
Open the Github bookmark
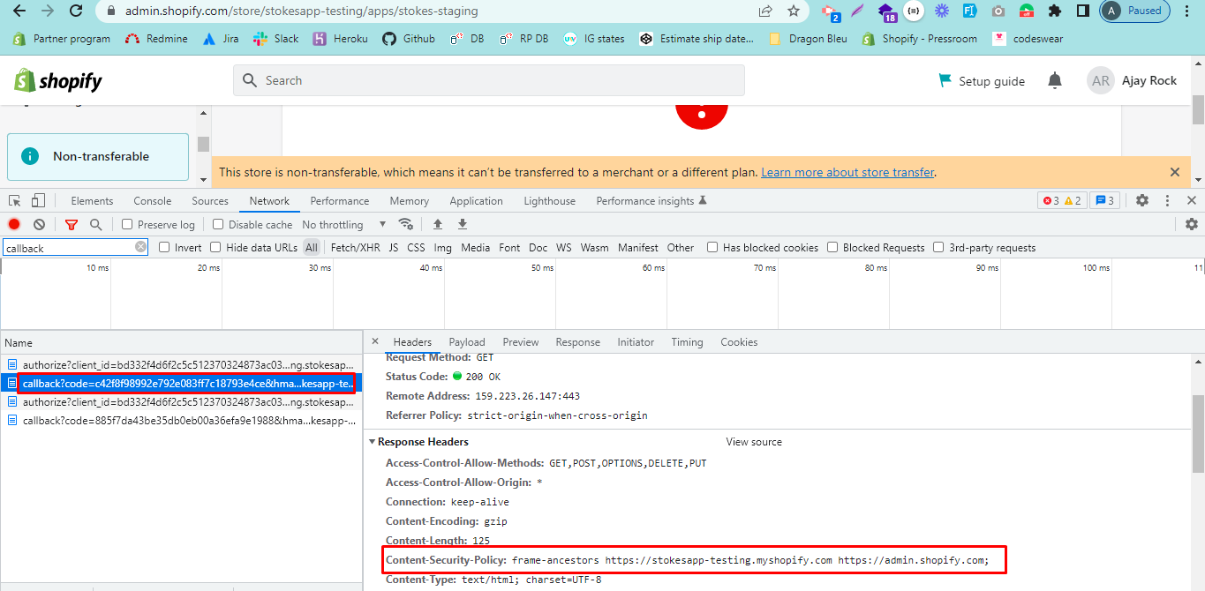(x=409, y=39)
